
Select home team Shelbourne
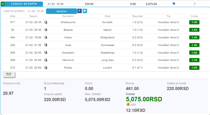pyautogui.click(x=68, y=22)
